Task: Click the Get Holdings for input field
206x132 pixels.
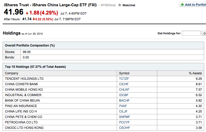Action: point(191,33)
